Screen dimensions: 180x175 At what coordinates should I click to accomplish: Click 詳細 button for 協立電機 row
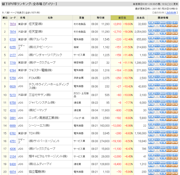[x=151, y=170]
